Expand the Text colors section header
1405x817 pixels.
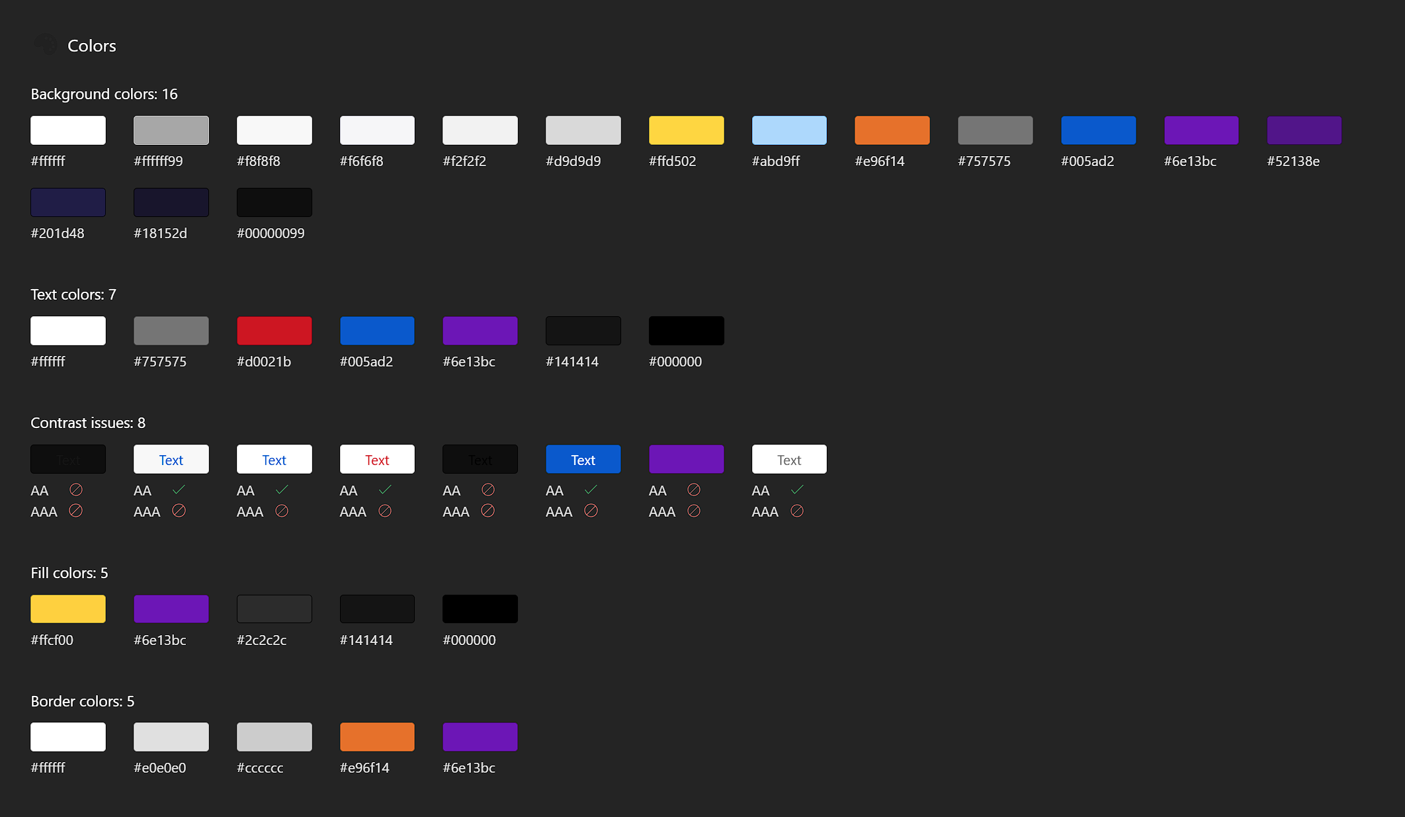click(x=76, y=294)
